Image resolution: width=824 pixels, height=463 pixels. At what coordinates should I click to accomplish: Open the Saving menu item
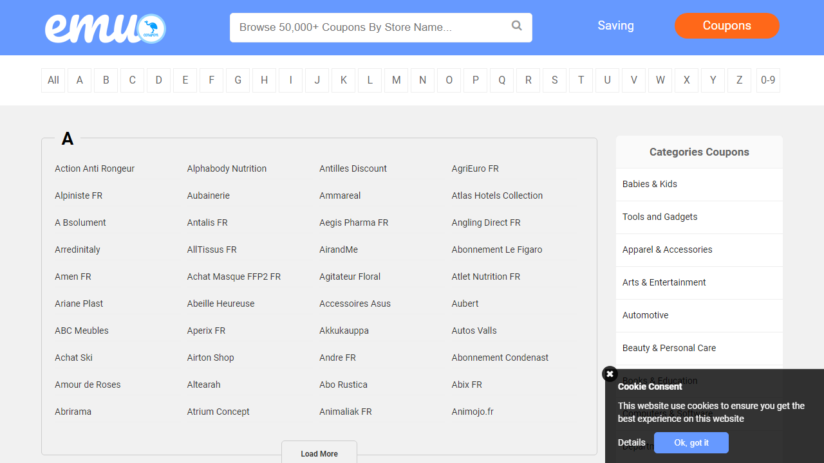click(615, 26)
